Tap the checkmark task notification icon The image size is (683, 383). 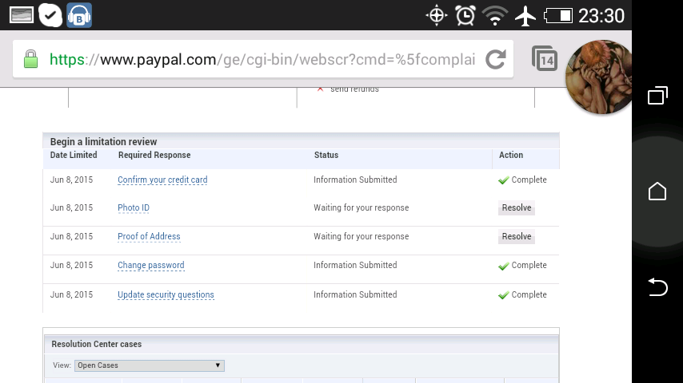(x=50, y=14)
